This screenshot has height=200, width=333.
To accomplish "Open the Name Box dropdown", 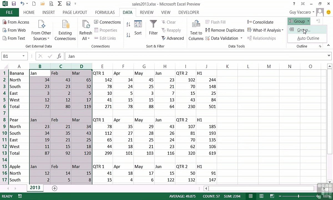I will coord(24,56).
